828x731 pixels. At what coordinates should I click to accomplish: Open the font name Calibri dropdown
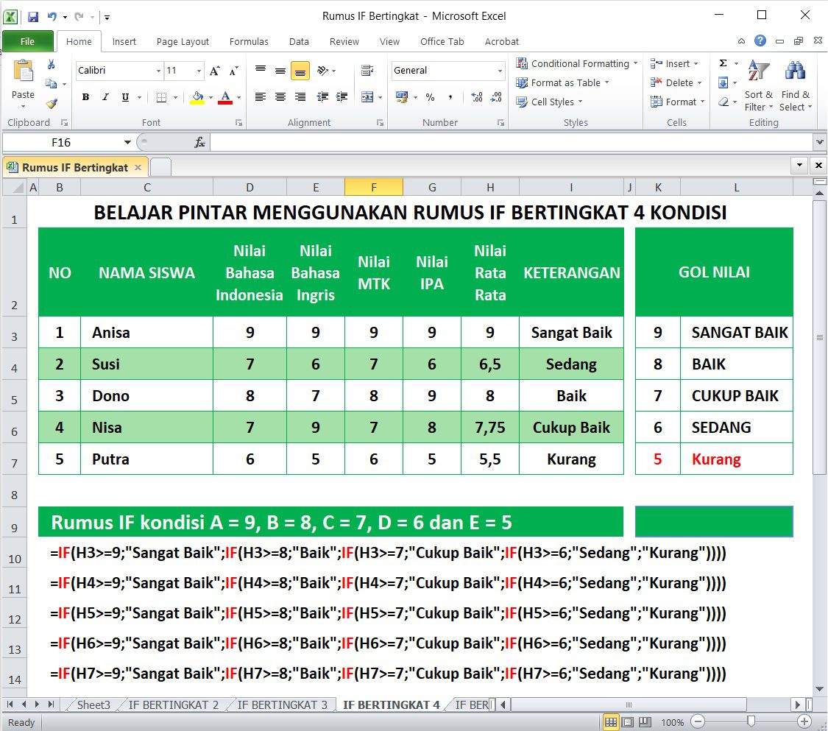tap(158, 71)
